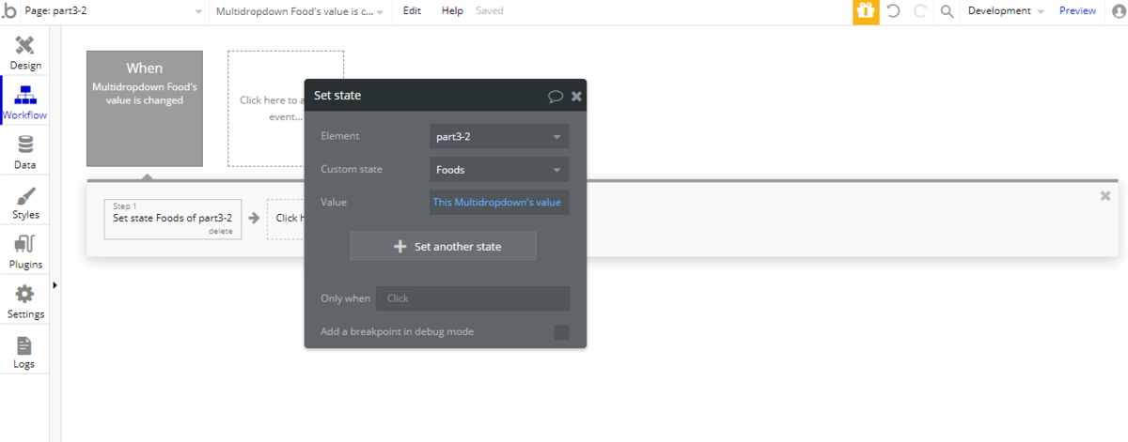Open comment icon in Set state dialog
This screenshot has width=1128, height=442.
(556, 96)
